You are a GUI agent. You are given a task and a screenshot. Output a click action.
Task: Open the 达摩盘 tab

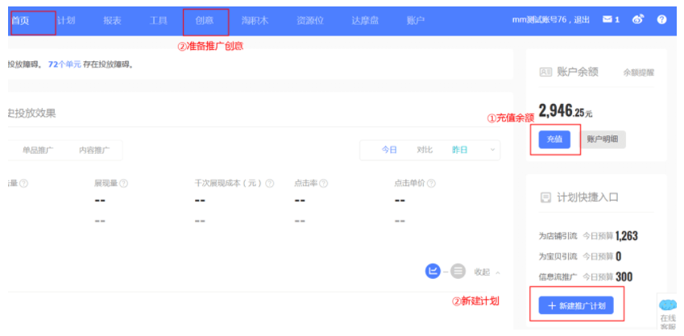click(365, 20)
